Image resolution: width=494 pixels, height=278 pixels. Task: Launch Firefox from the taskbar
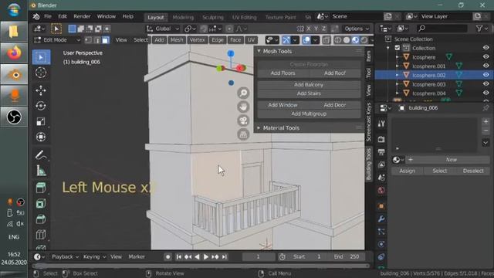tap(14, 53)
